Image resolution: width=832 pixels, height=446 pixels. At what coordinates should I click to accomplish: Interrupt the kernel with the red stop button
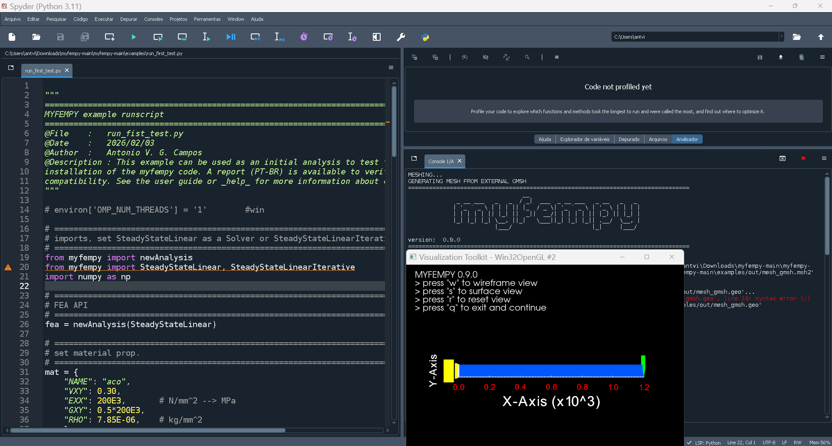[x=803, y=158]
